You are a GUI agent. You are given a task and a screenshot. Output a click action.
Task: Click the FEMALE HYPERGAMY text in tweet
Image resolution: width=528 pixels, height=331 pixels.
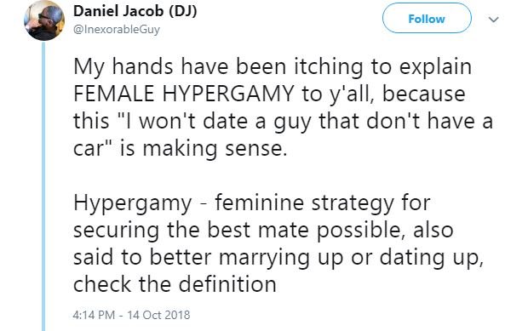point(184,94)
